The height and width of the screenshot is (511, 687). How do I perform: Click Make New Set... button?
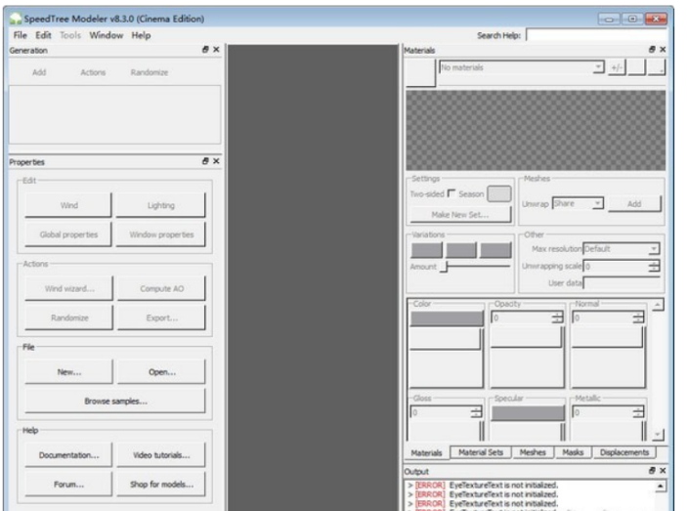[460, 214]
